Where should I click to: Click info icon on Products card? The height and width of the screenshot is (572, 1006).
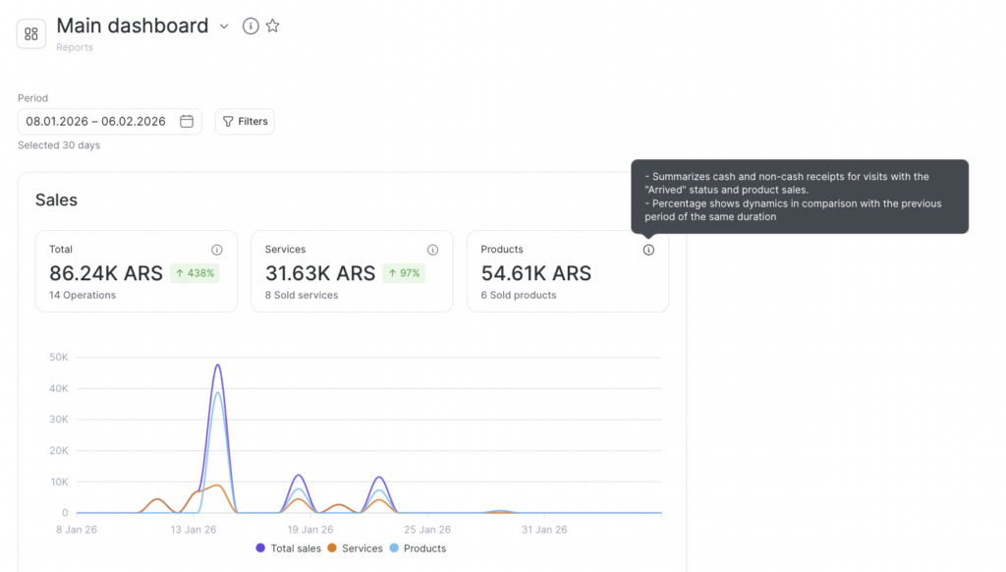pos(648,250)
